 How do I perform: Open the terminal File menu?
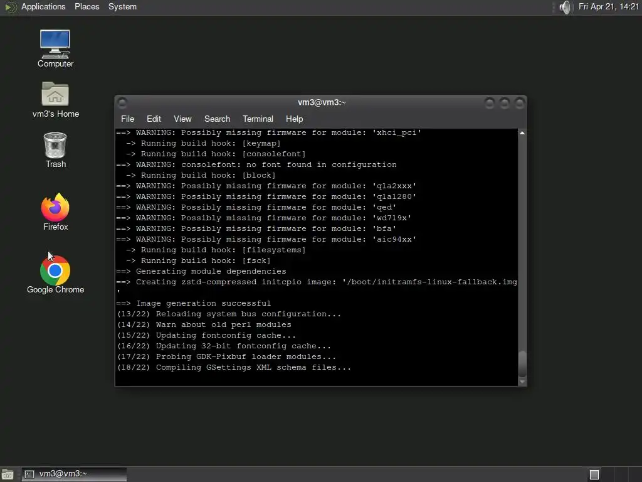(x=127, y=119)
